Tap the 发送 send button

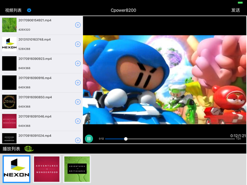point(235,10)
